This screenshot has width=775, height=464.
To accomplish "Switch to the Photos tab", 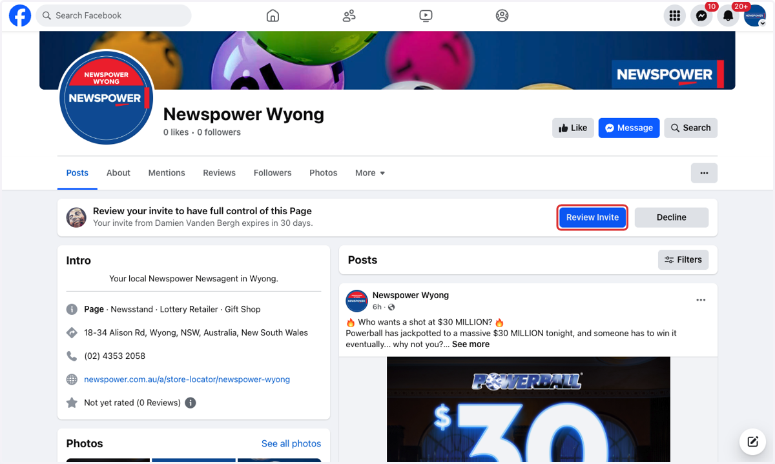I will (x=324, y=173).
